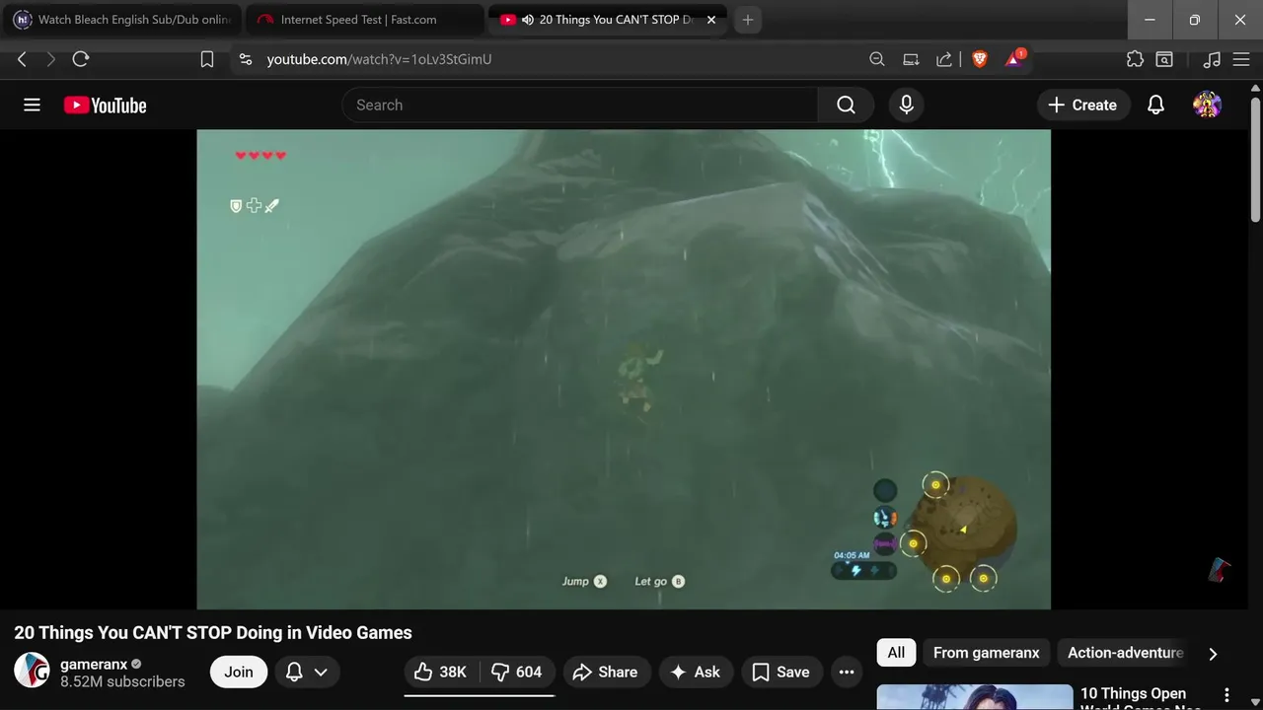1263x710 pixels.
Task: Click the Ask button
Action: 696,672
